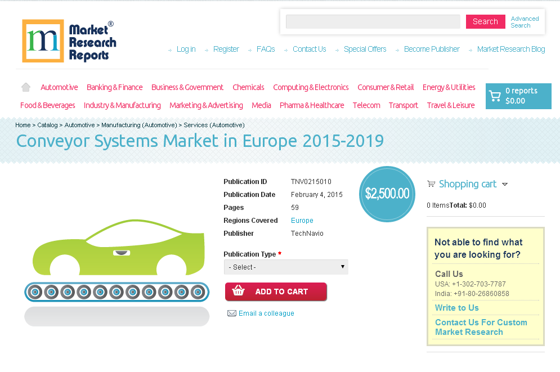Click the Add To Cart button
Screen dimensions: 560x372
click(x=276, y=291)
